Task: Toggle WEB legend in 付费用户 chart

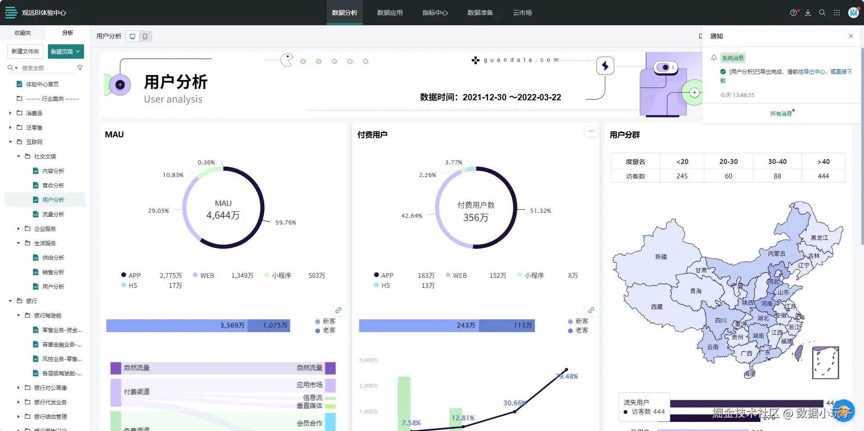Action: (x=456, y=275)
